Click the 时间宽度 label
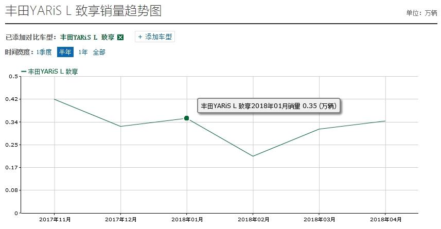 click(20, 52)
